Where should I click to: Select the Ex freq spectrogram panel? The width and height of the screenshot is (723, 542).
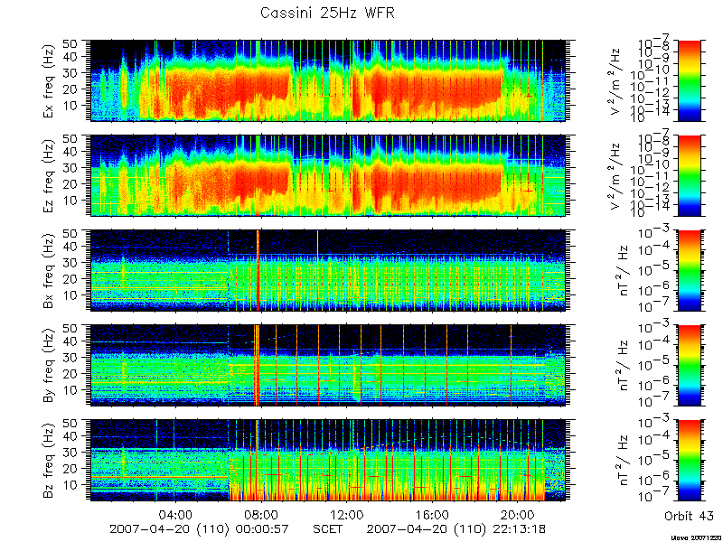click(327, 80)
